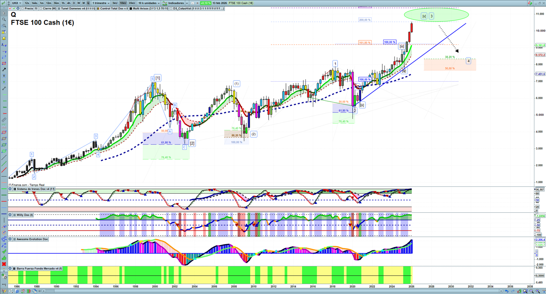Select the red rectangle drawing tool

point(4,63)
